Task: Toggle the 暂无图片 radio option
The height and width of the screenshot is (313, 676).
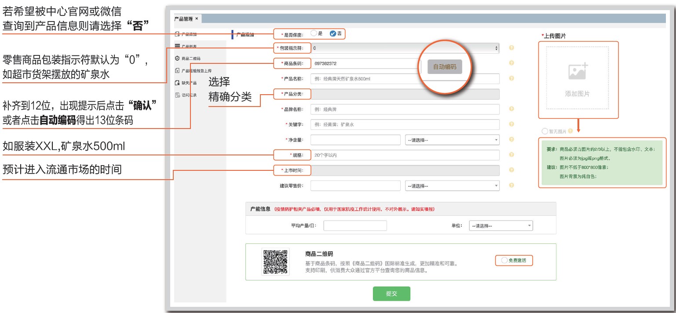Action: tap(545, 131)
